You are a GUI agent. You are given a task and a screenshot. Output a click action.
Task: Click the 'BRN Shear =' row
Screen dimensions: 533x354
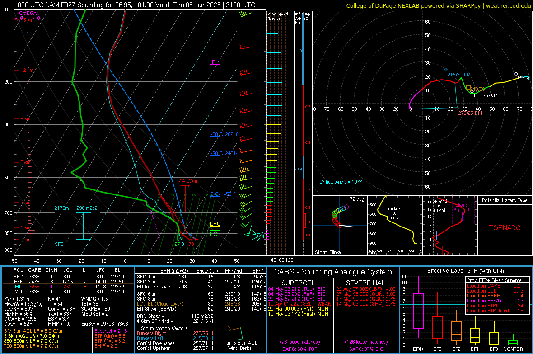[x=175, y=316]
